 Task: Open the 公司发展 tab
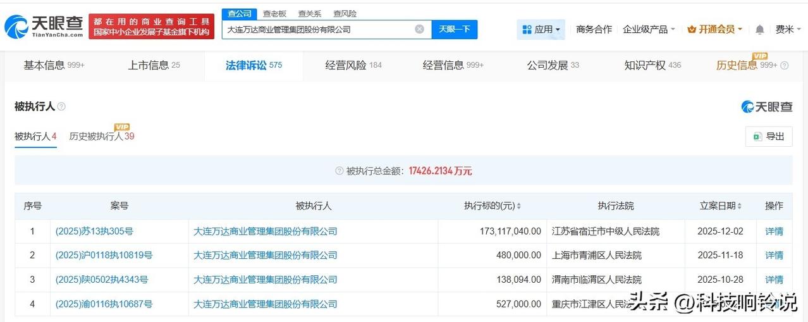tap(553, 65)
